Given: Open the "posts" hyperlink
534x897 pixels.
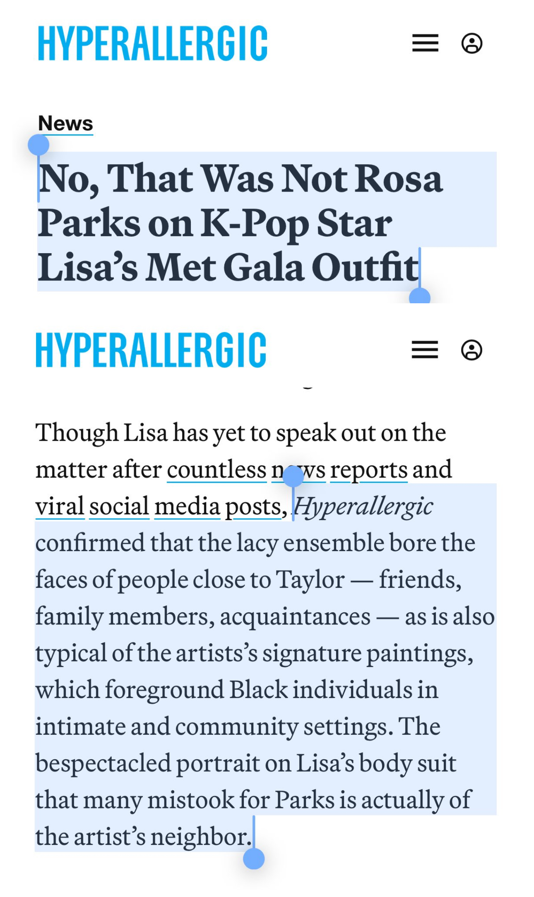Looking at the screenshot, I should coord(253,506).
